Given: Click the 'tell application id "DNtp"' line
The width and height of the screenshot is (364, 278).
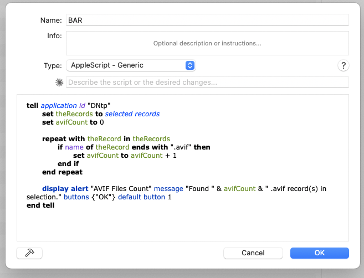Looking at the screenshot, I should [x=69, y=105].
